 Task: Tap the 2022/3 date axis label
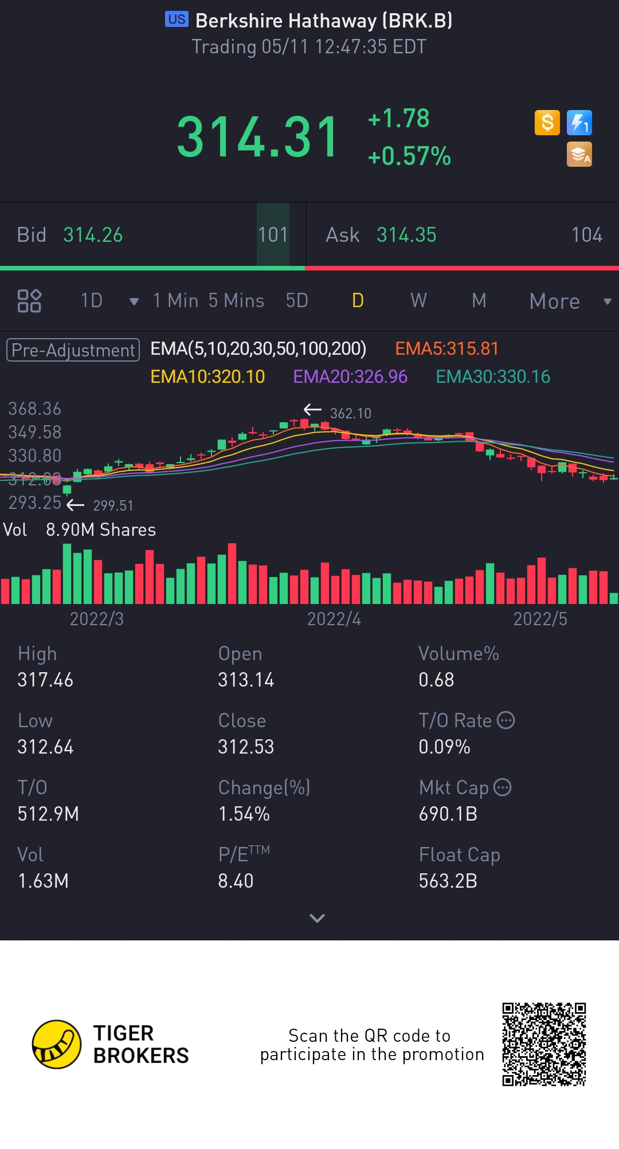(x=96, y=619)
